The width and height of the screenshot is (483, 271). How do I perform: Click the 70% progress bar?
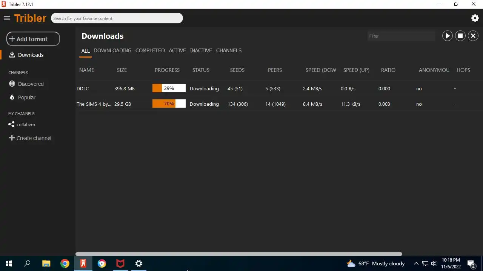169,104
